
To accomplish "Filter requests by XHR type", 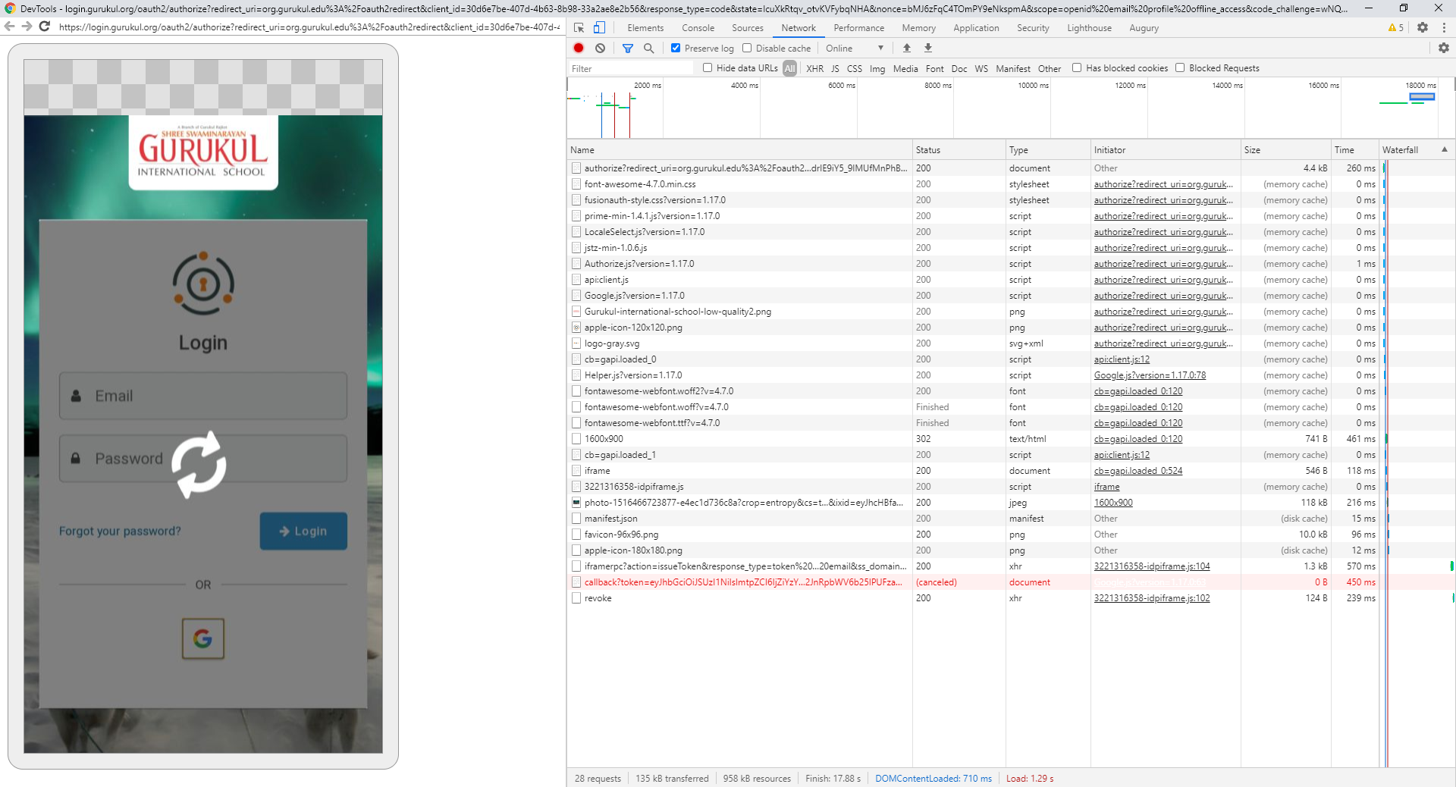I will click(x=814, y=68).
